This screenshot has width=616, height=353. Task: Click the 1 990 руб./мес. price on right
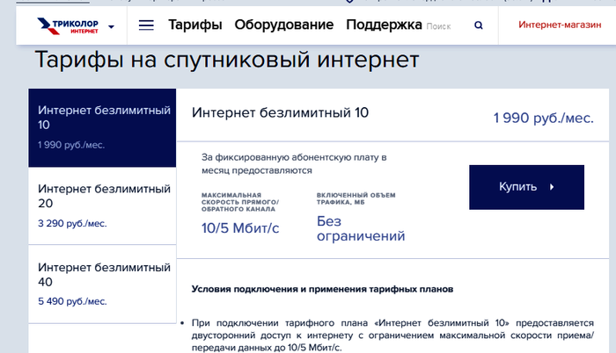click(543, 118)
